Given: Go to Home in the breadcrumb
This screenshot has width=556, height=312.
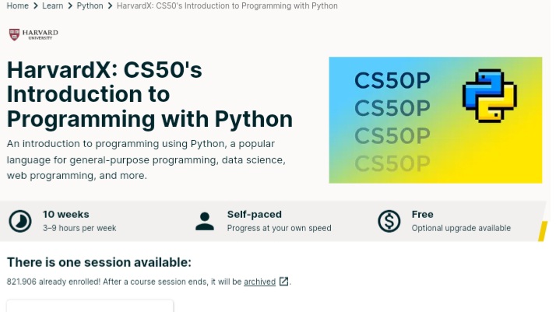Looking at the screenshot, I should pyautogui.click(x=17, y=6).
